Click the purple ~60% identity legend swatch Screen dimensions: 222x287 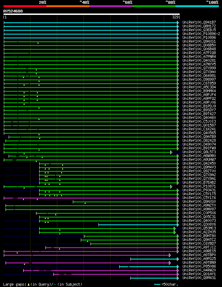111,6
